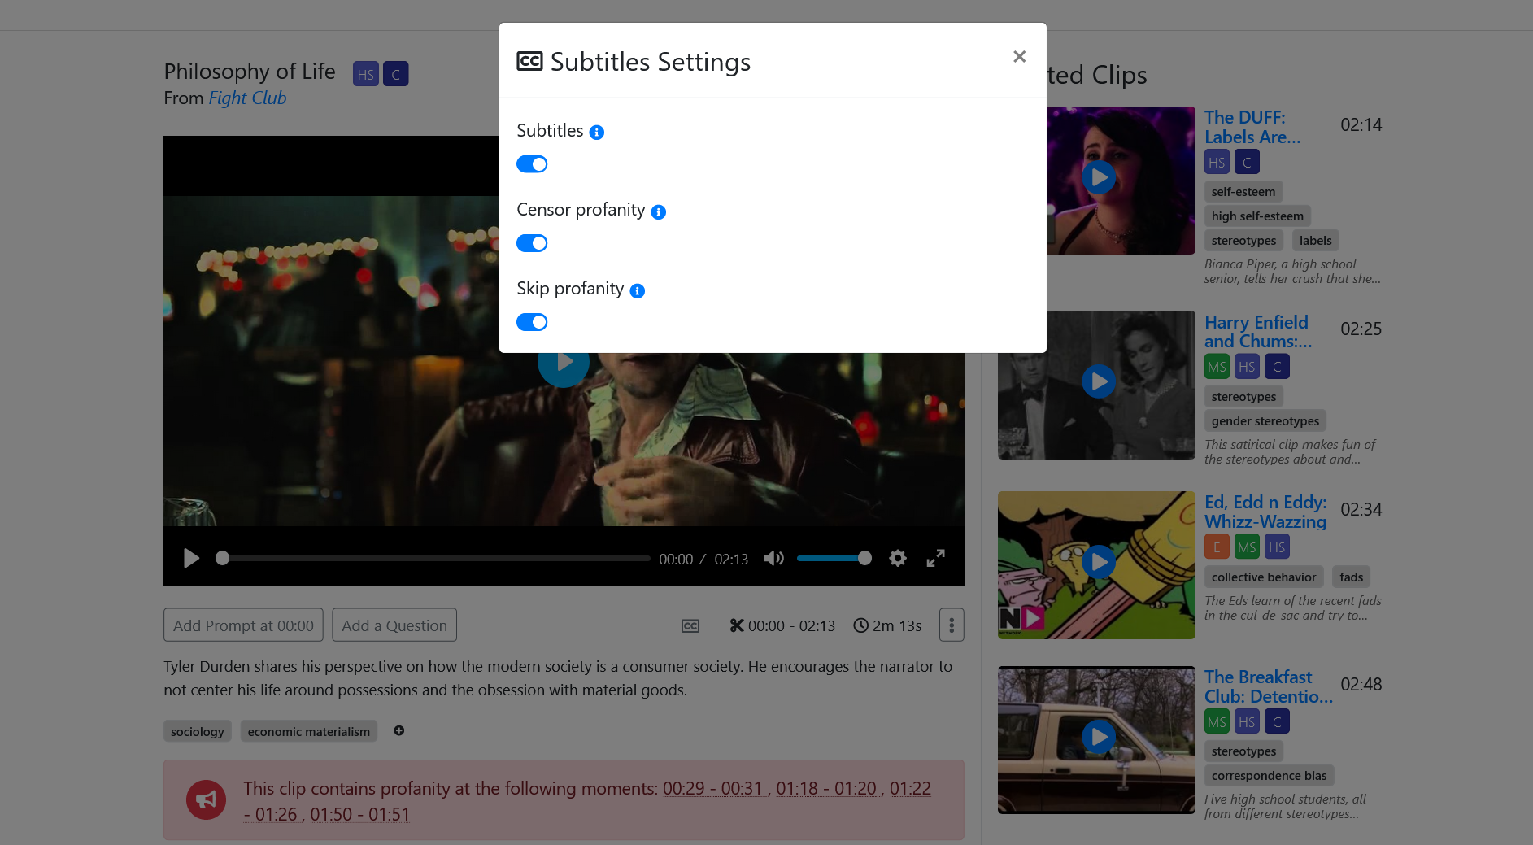Click the HS badge on Breakfast Club clip

click(x=1247, y=722)
